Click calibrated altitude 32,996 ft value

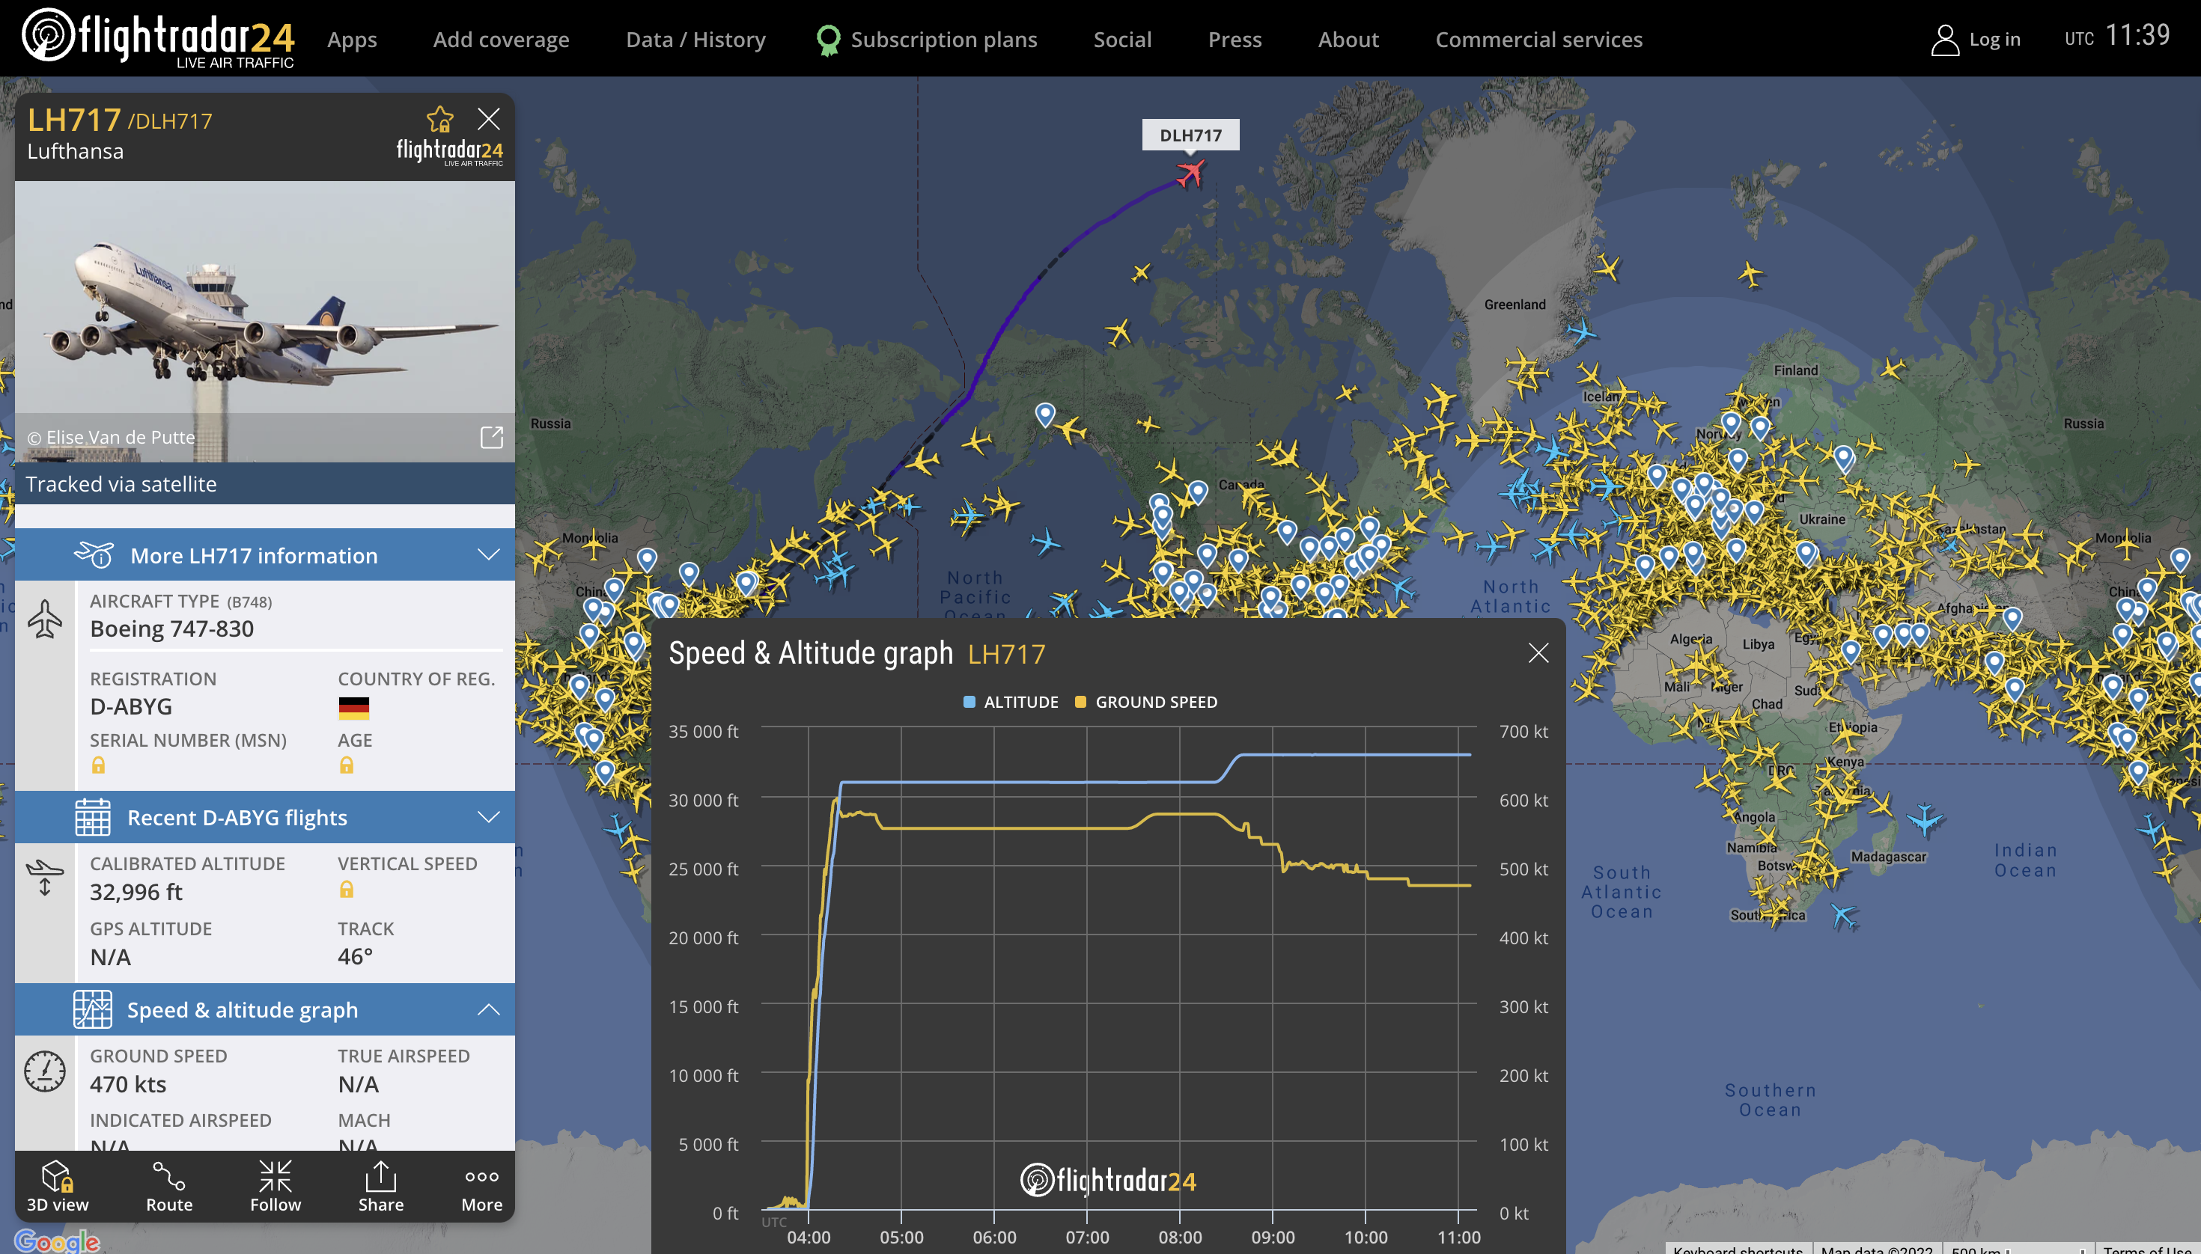(136, 891)
